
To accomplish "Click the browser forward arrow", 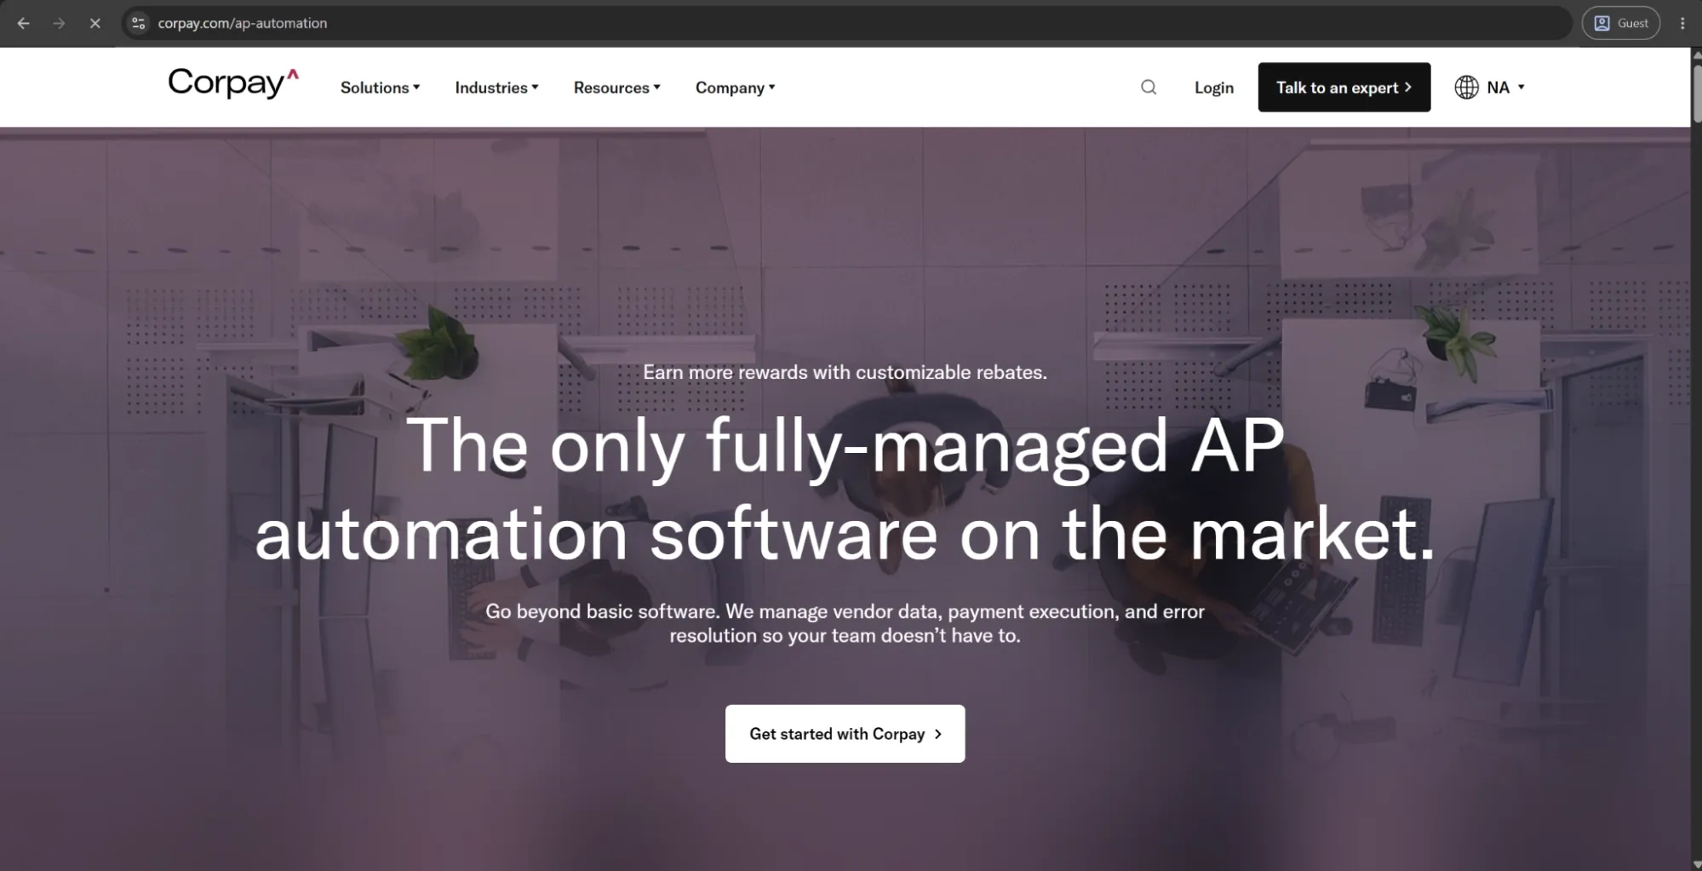I will tap(59, 23).
